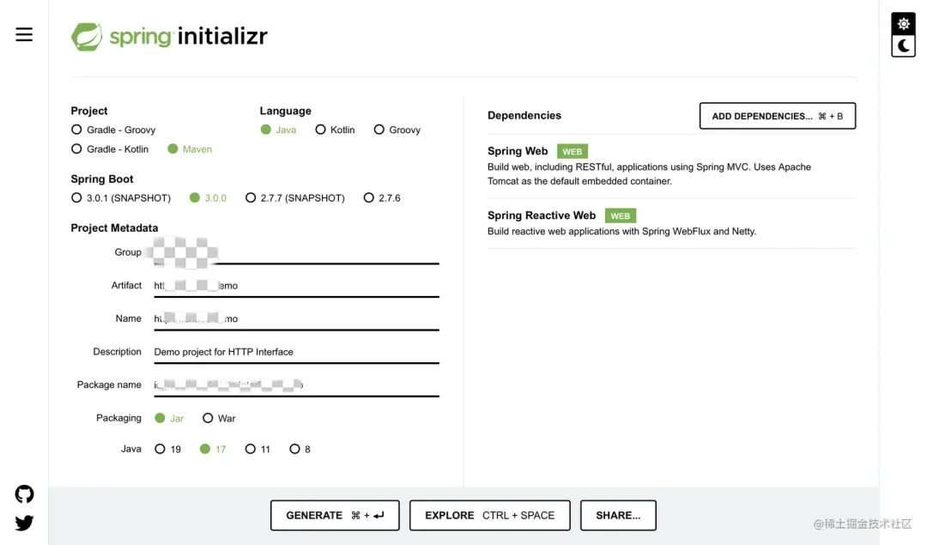Enable dark mode with the moon icon
The width and height of the screenshot is (927, 545).
point(903,46)
